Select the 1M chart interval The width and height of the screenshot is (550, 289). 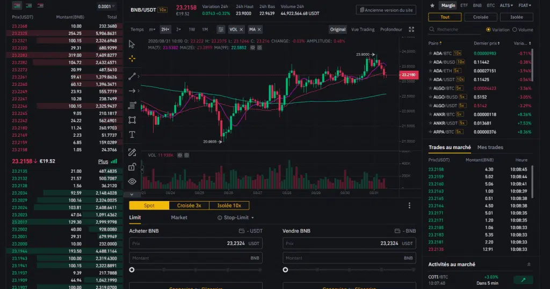[205, 30]
